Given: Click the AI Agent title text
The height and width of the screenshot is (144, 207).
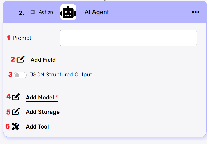Looking at the screenshot, I should [x=97, y=12].
